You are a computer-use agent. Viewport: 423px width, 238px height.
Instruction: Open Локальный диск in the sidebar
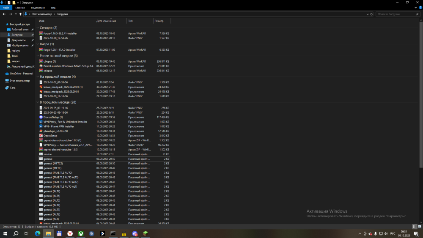(23, 66)
